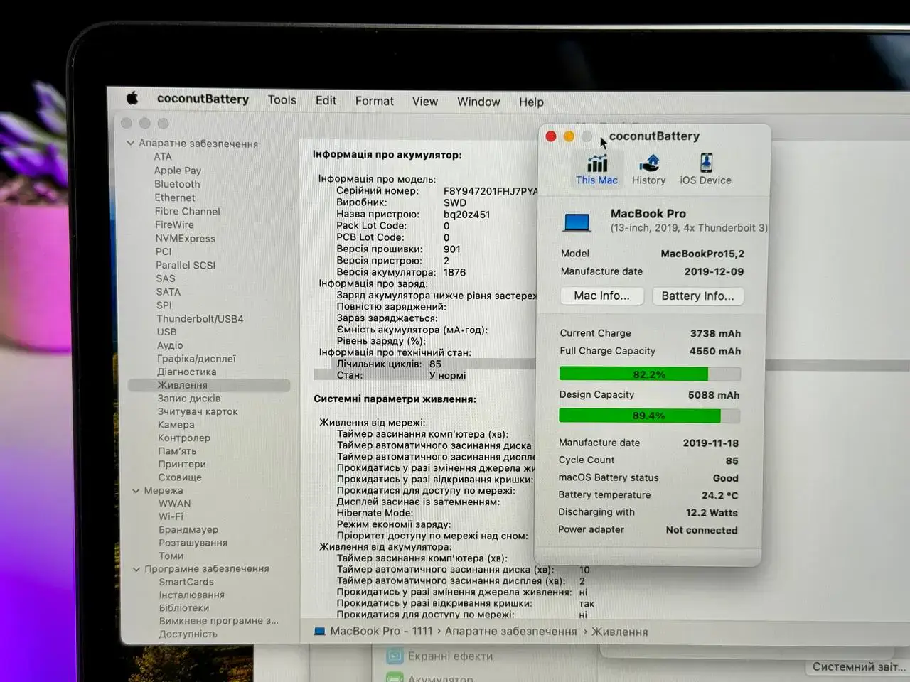Open the Help menu
The height and width of the screenshot is (682, 910).
531,102
